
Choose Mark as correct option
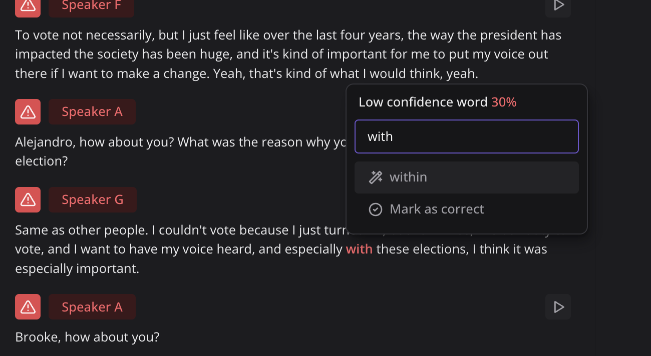click(467, 209)
